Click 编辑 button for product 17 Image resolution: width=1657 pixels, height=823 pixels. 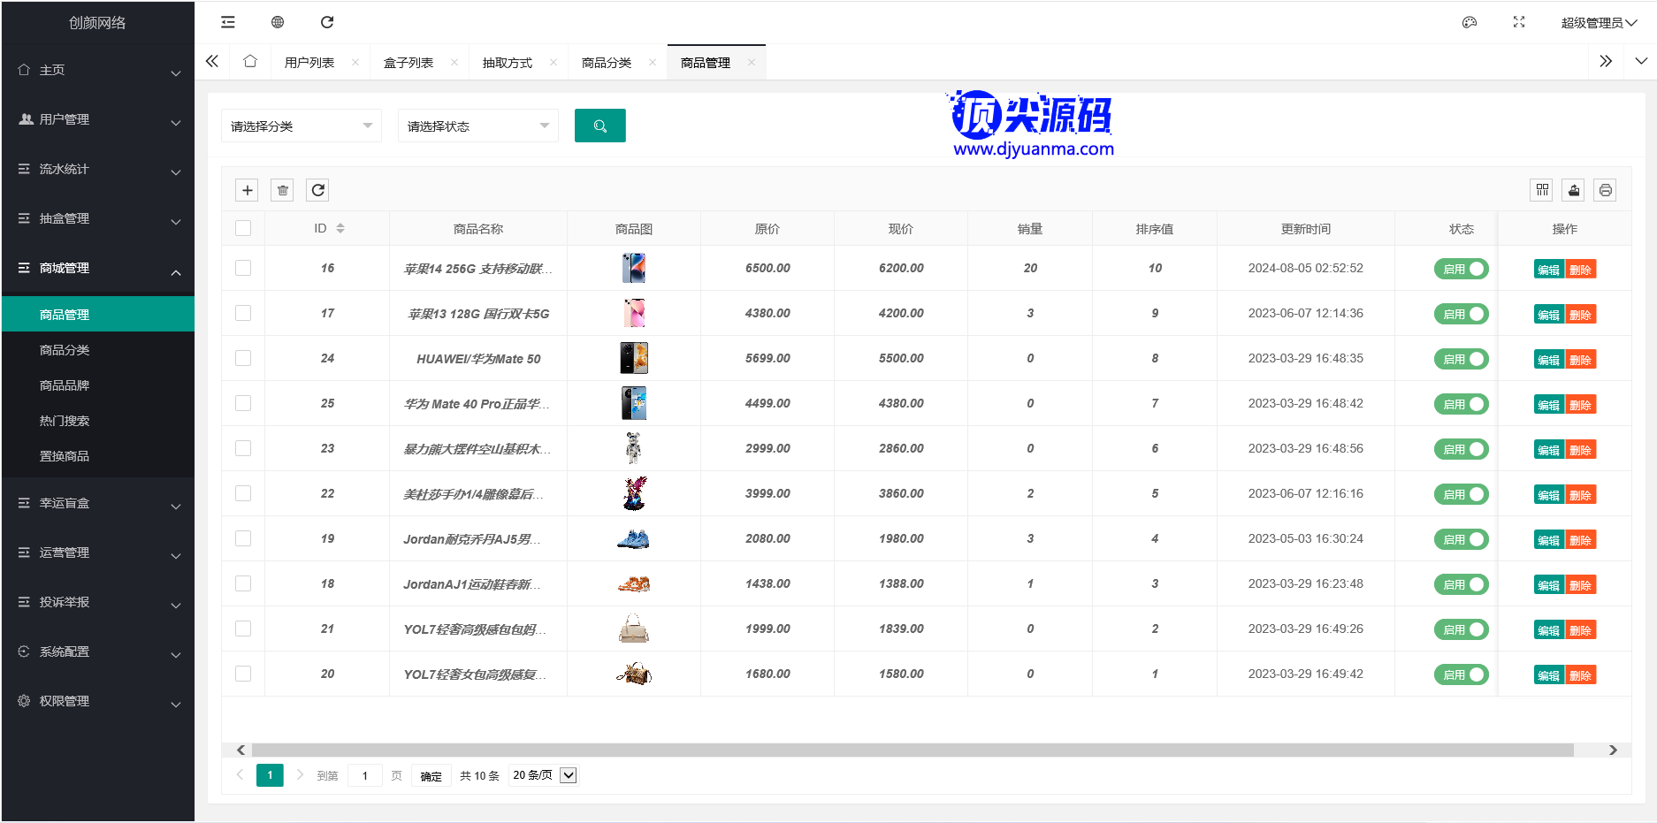click(1548, 315)
